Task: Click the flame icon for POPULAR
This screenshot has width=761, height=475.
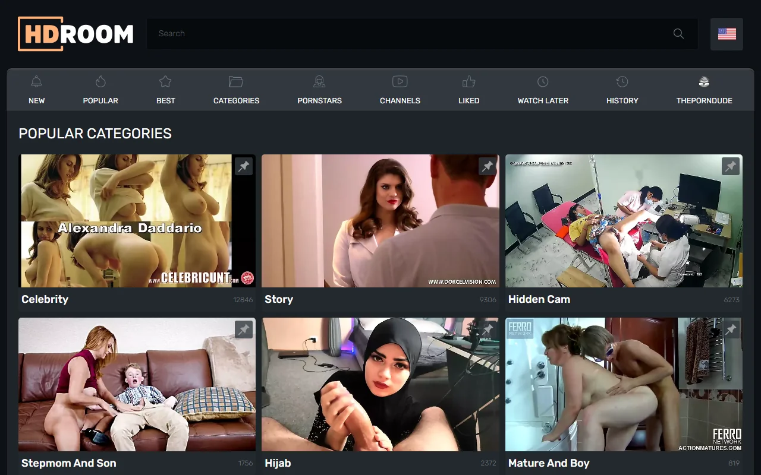Action: (x=100, y=81)
